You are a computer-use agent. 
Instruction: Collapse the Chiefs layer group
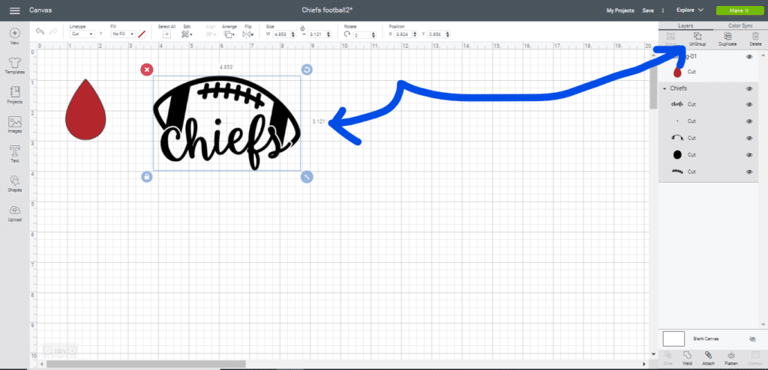pos(664,88)
